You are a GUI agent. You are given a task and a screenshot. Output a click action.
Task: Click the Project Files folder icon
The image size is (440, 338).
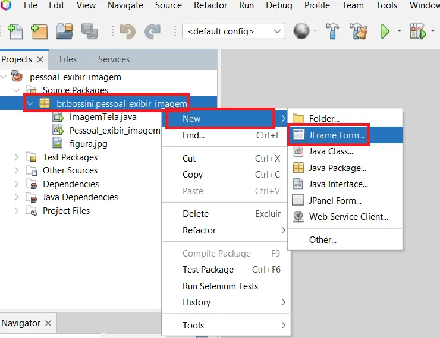(32, 210)
